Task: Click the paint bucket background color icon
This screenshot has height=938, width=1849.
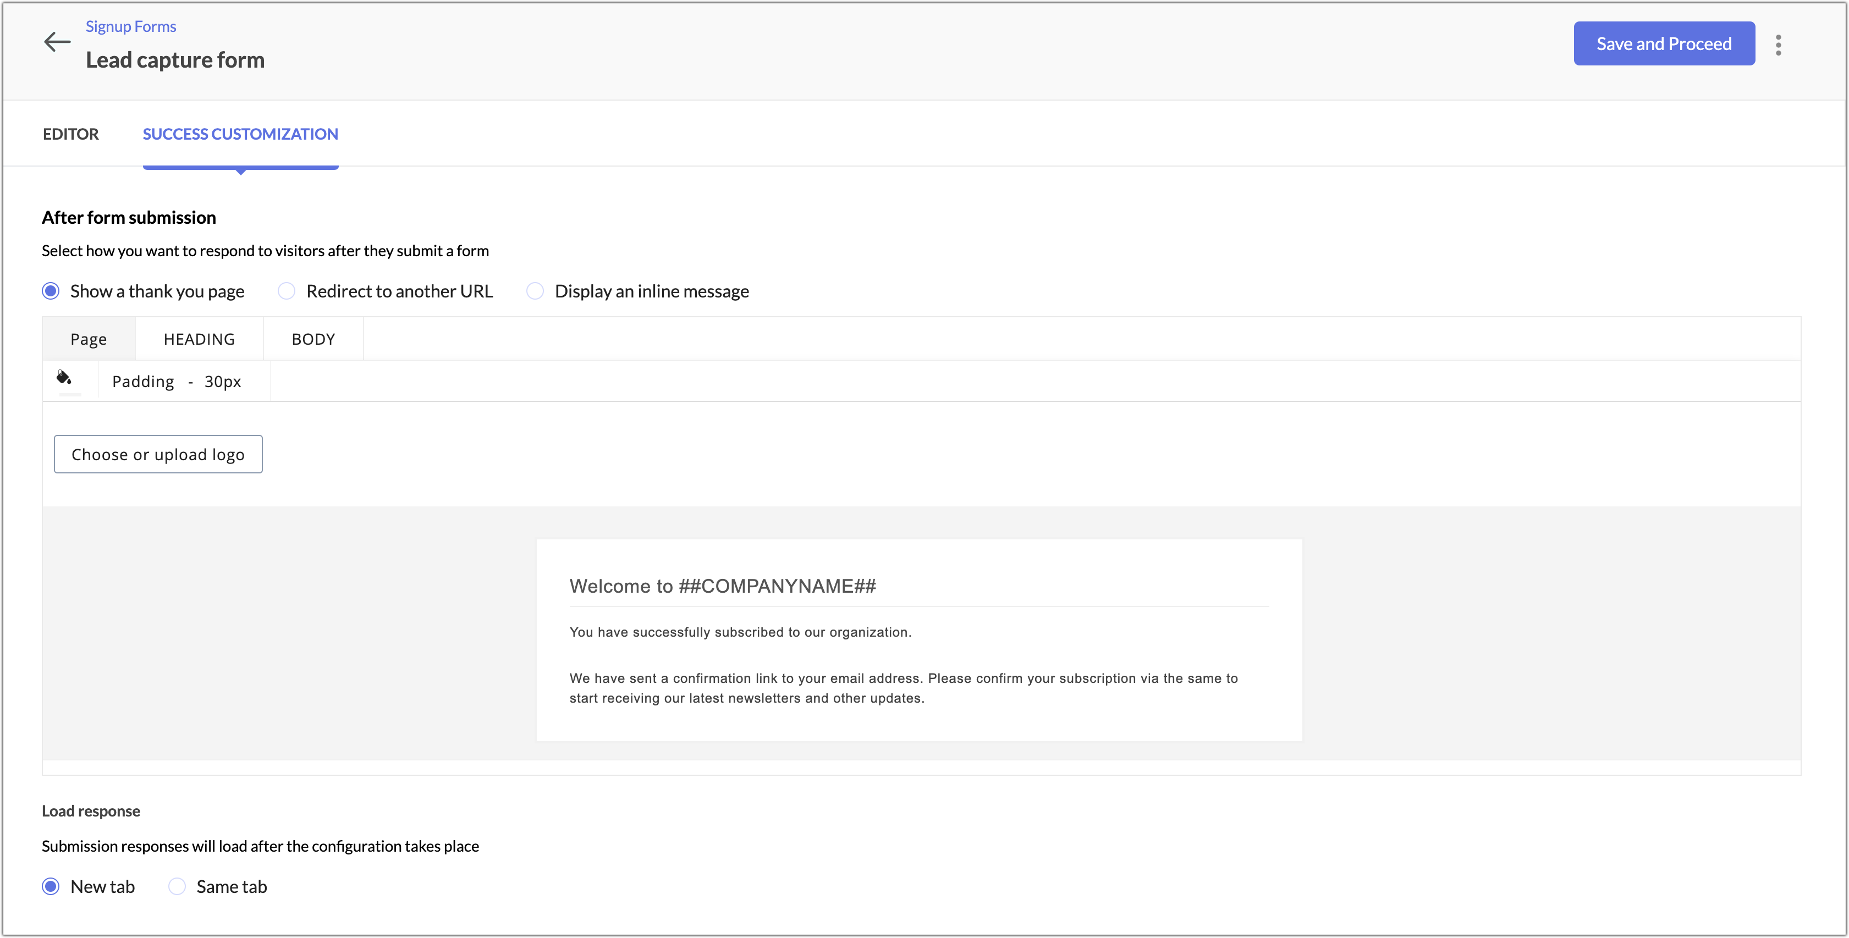Action: pyautogui.click(x=64, y=378)
